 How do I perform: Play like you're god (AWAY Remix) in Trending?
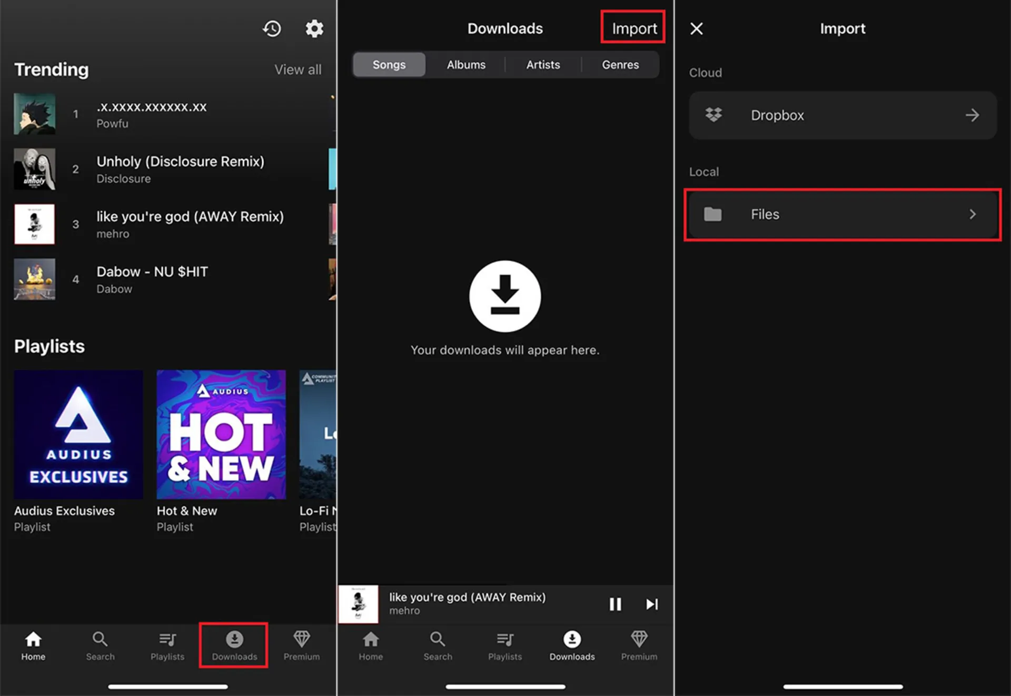click(190, 216)
